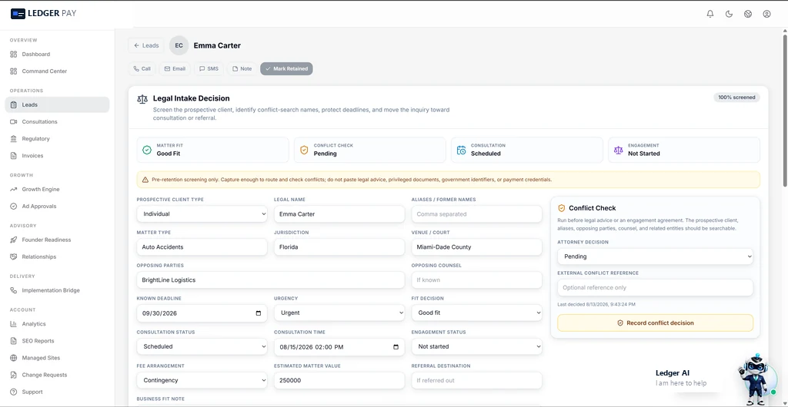
Task: Click Aliases / Former Names field
Action: [476, 214]
